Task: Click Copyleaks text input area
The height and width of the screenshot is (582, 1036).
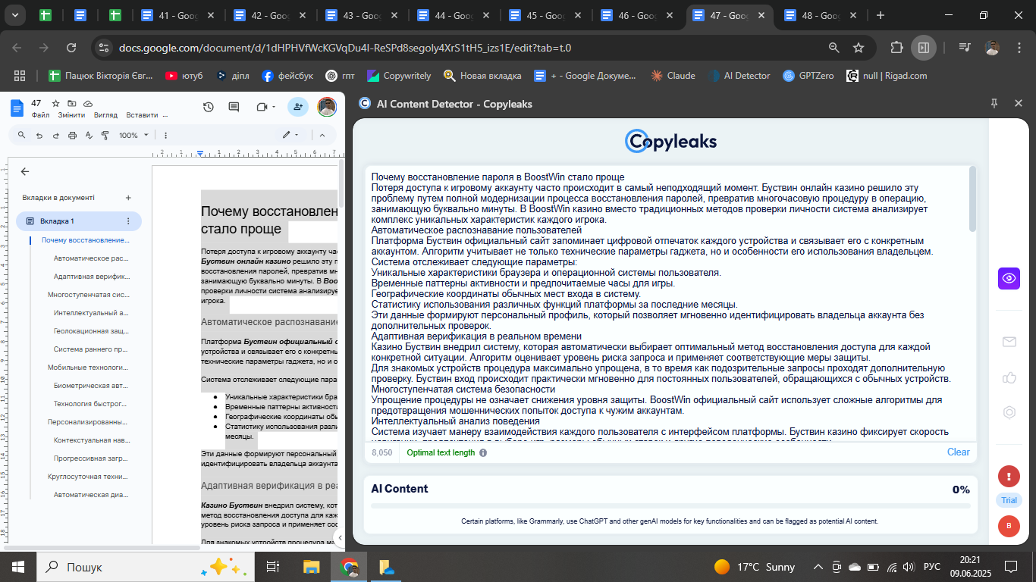Action: pyautogui.click(x=666, y=302)
